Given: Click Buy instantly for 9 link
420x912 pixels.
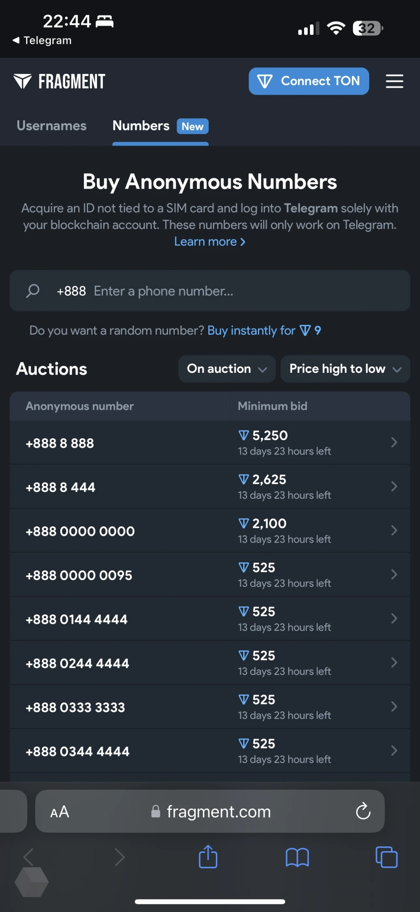Looking at the screenshot, I should [x=264, y=331].
